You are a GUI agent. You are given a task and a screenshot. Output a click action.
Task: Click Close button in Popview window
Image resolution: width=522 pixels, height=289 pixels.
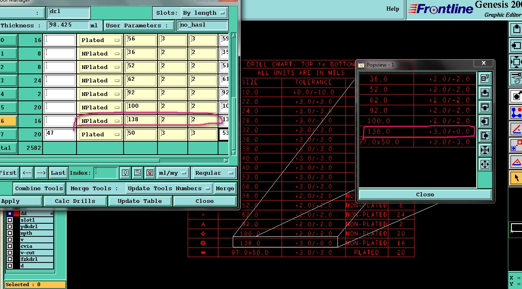tap(425, 194)
